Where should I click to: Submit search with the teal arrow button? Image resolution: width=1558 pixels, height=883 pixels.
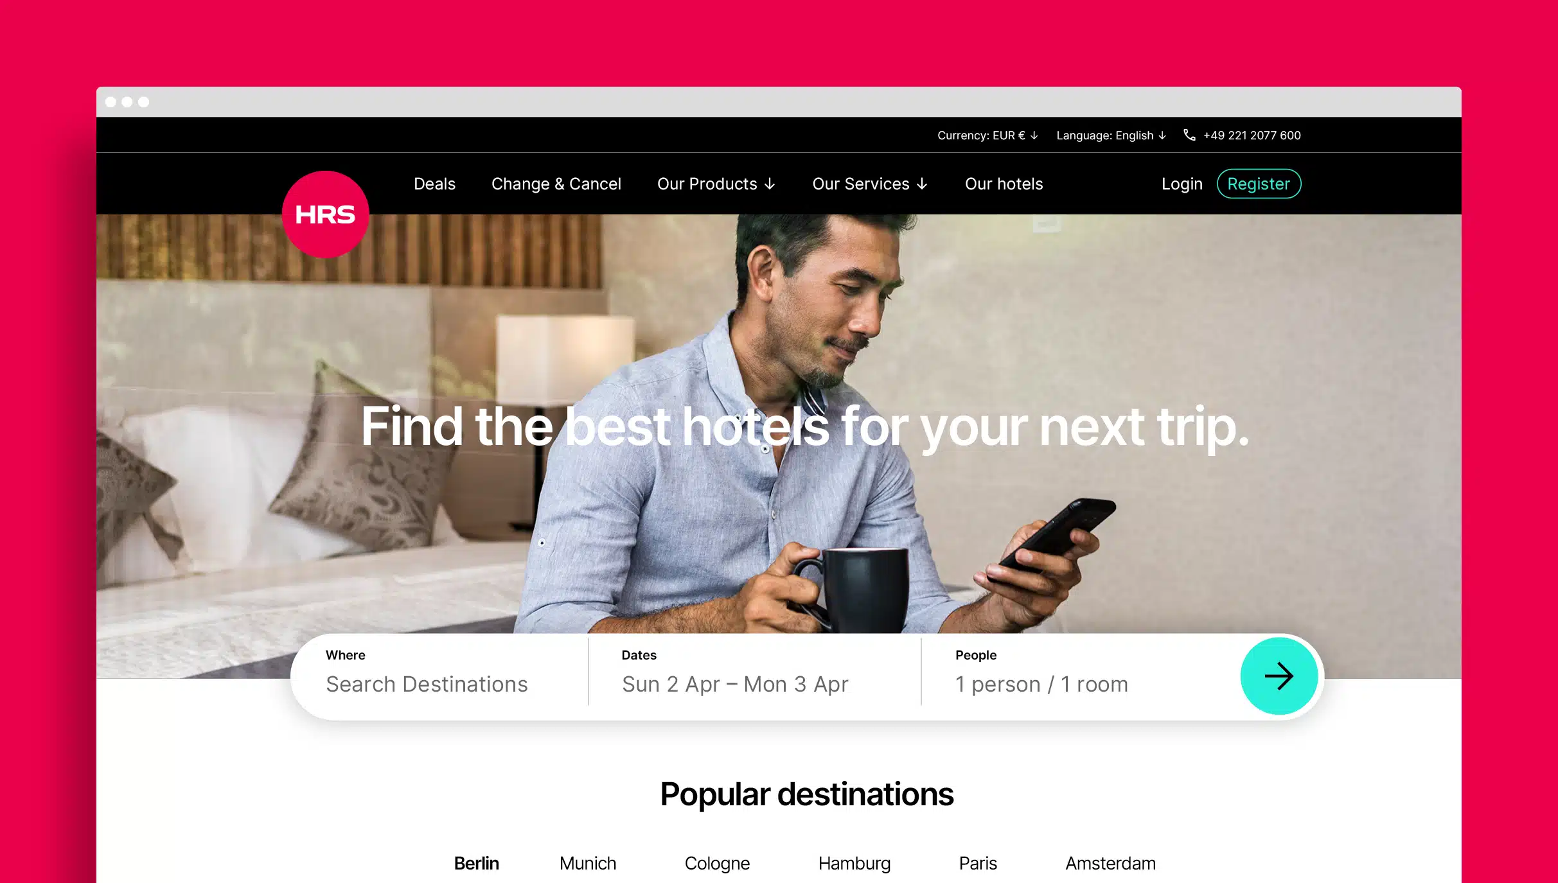(1279, 676)
